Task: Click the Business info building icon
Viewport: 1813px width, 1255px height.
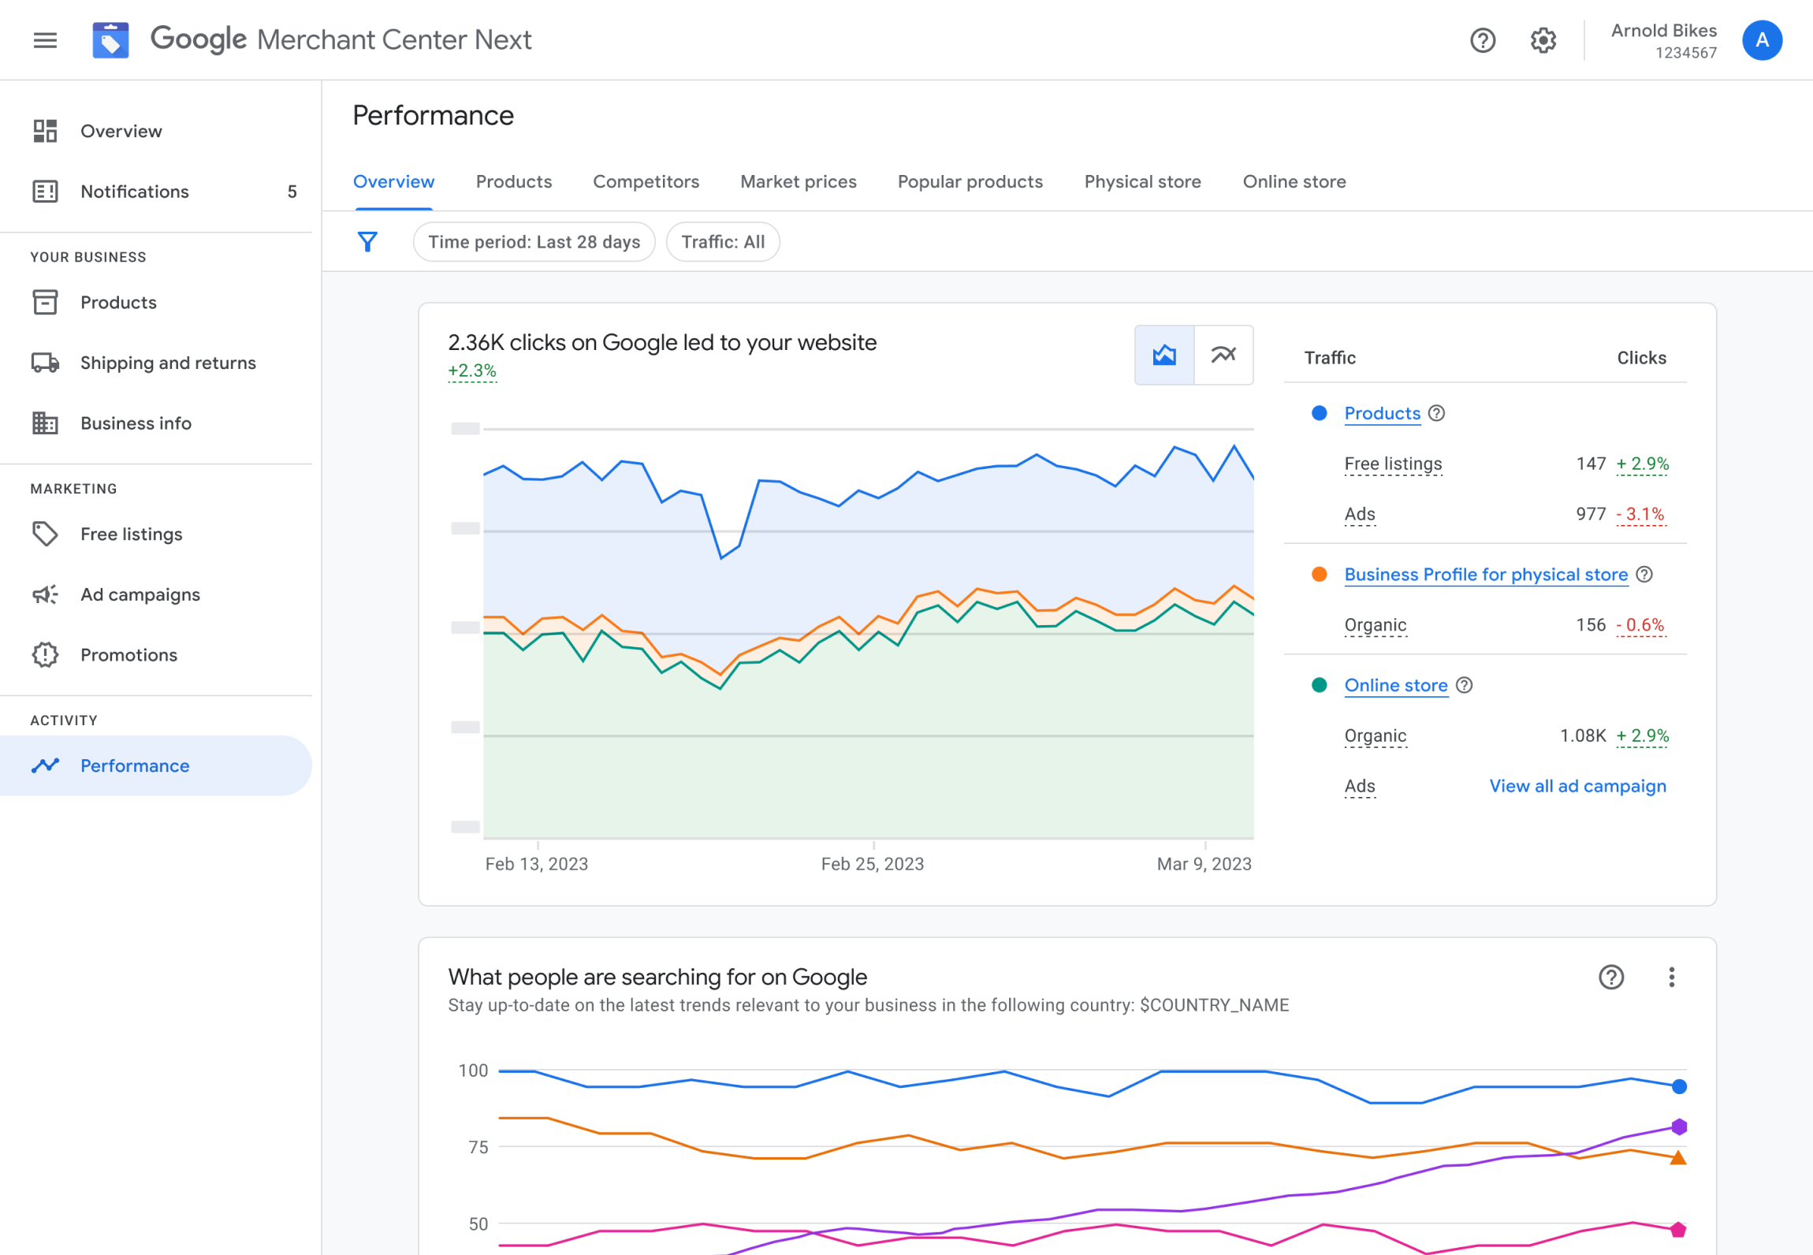Action: [x=45, y=423]
